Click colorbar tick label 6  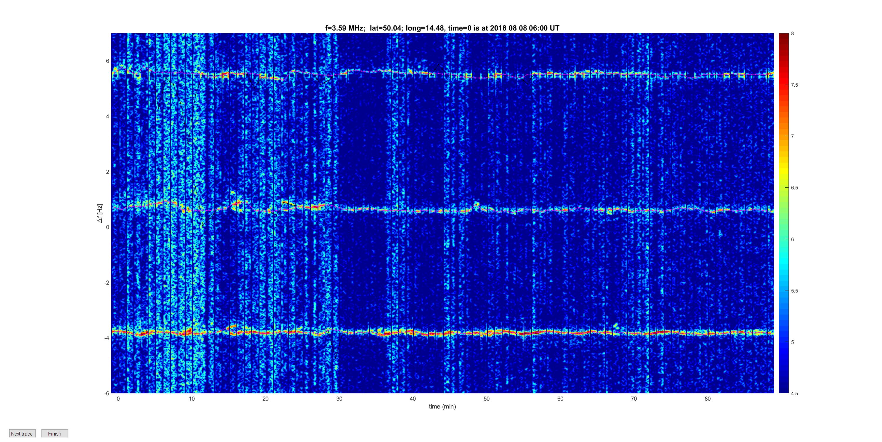[792, 239]
